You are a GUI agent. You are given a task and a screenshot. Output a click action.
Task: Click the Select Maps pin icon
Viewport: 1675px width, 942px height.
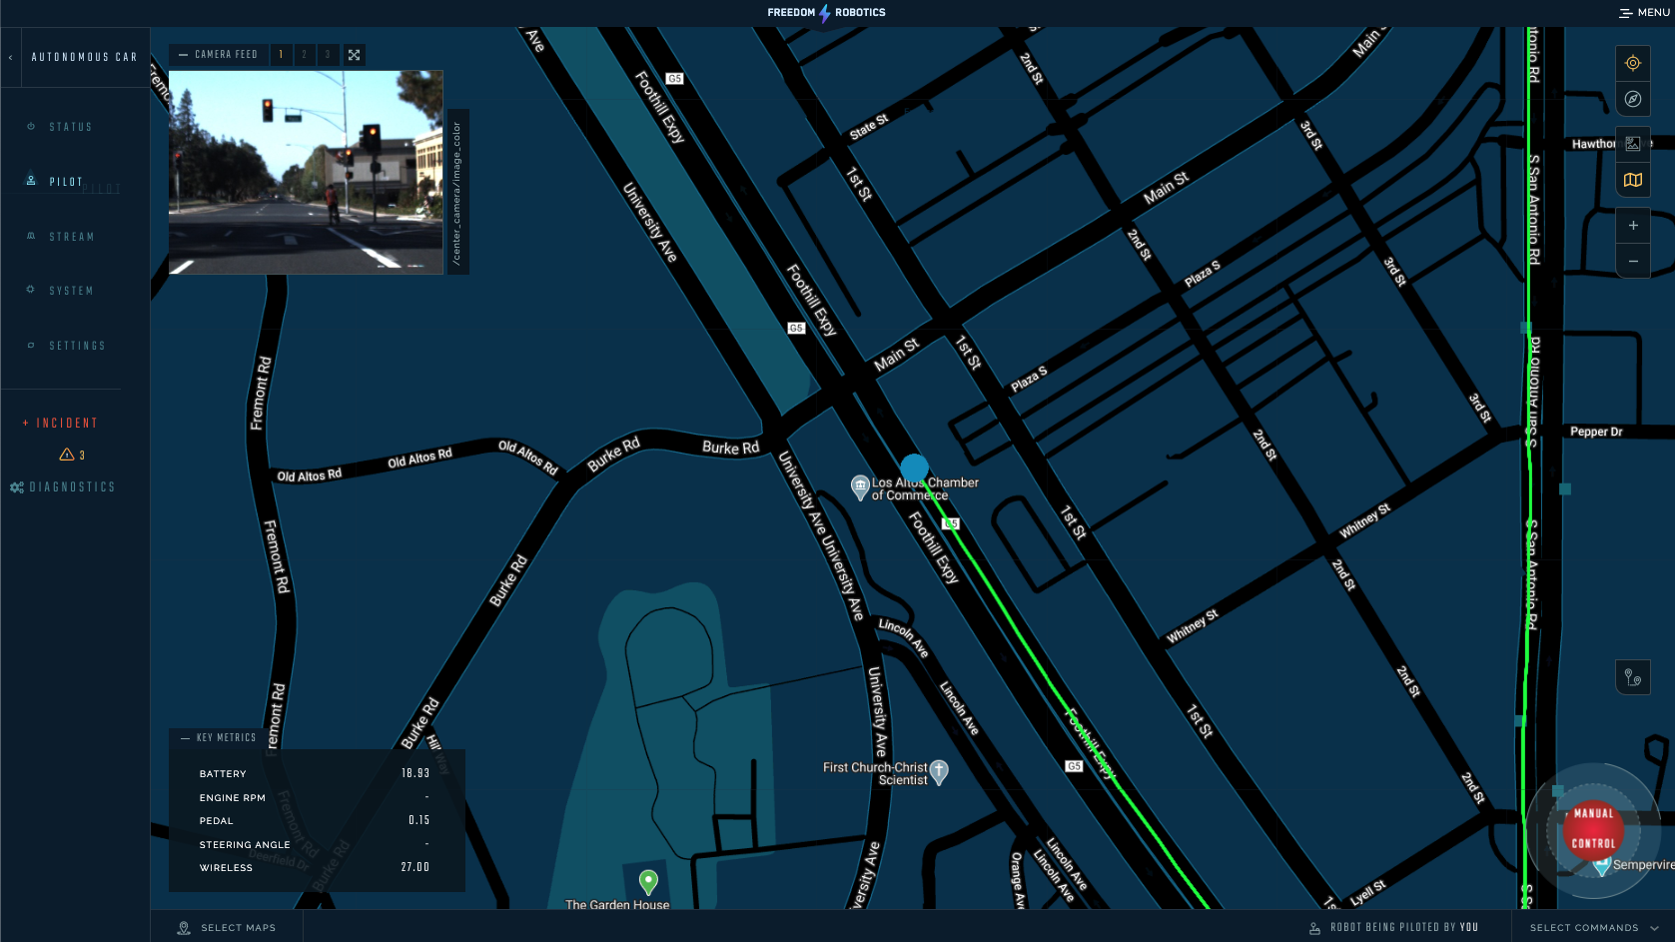tap(184, 928)
